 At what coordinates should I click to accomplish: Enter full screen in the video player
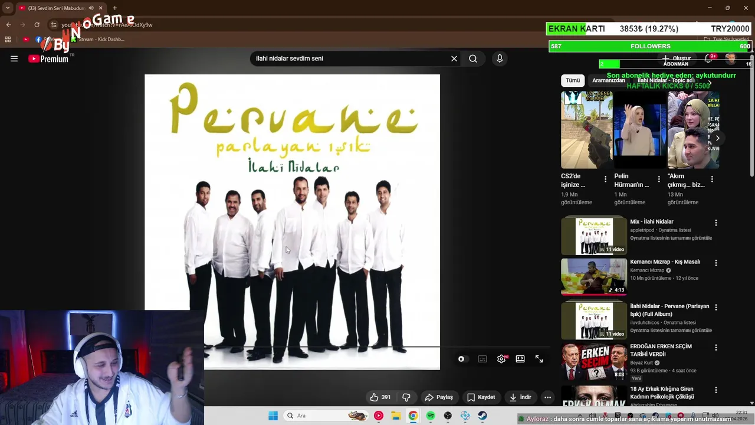click(539, 359)
